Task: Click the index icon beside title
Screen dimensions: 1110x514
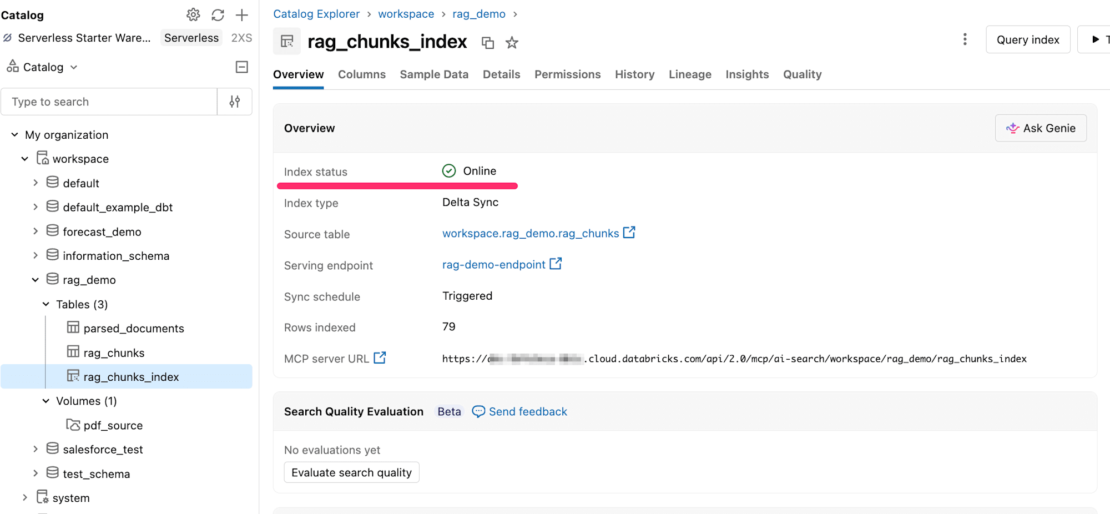Action: [x=287, y=41]
